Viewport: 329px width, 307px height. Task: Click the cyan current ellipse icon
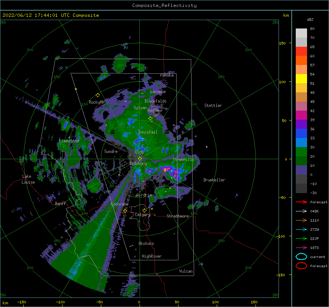point(301,257)
